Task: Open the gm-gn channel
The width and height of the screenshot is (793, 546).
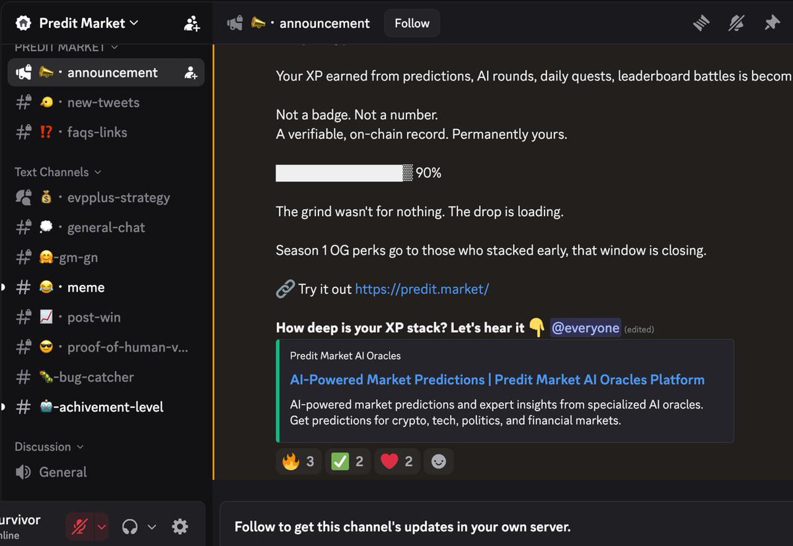Action: (x=106, y=258)
